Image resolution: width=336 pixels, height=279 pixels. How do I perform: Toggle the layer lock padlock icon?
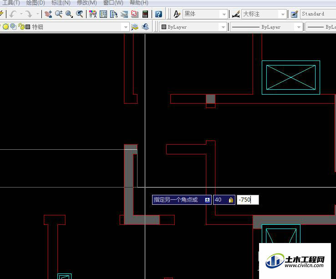(x=21, y=26)
